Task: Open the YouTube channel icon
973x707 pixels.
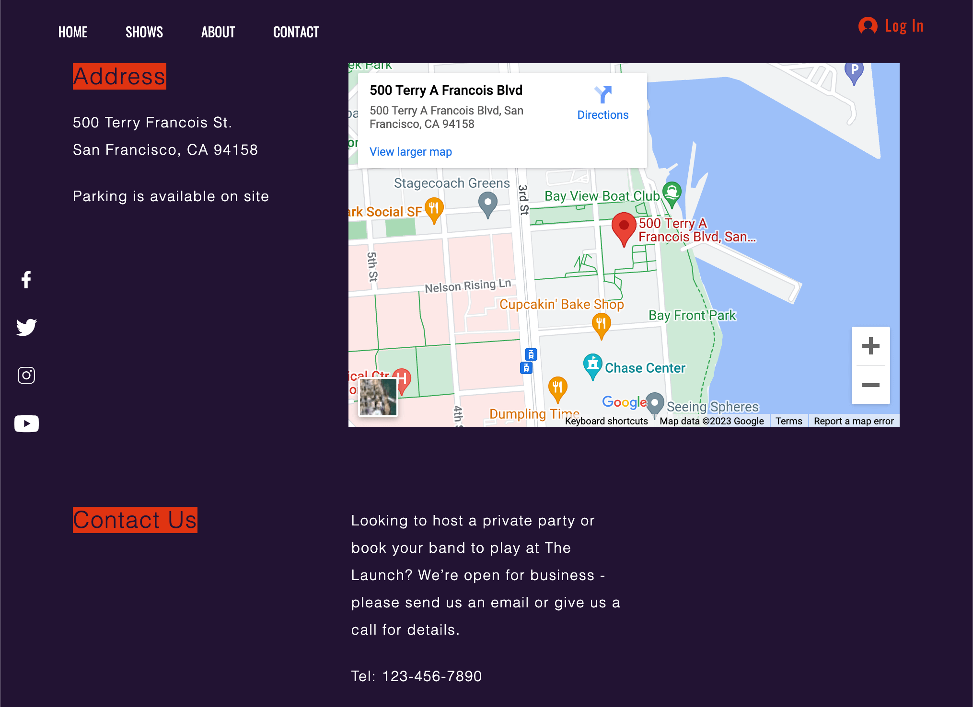Action: [26, 423]
